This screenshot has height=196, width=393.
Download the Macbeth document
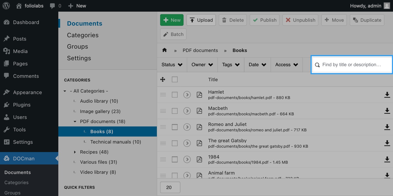387,111
